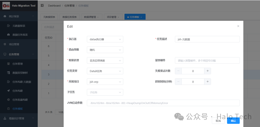This screenshot has width=260, height=127.
Task: Switch to the 元数据报表 tab
Action: point(49,17)
